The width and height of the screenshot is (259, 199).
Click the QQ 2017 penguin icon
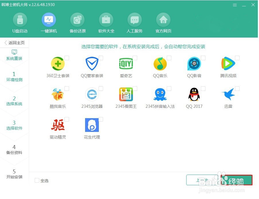point(194,94)
